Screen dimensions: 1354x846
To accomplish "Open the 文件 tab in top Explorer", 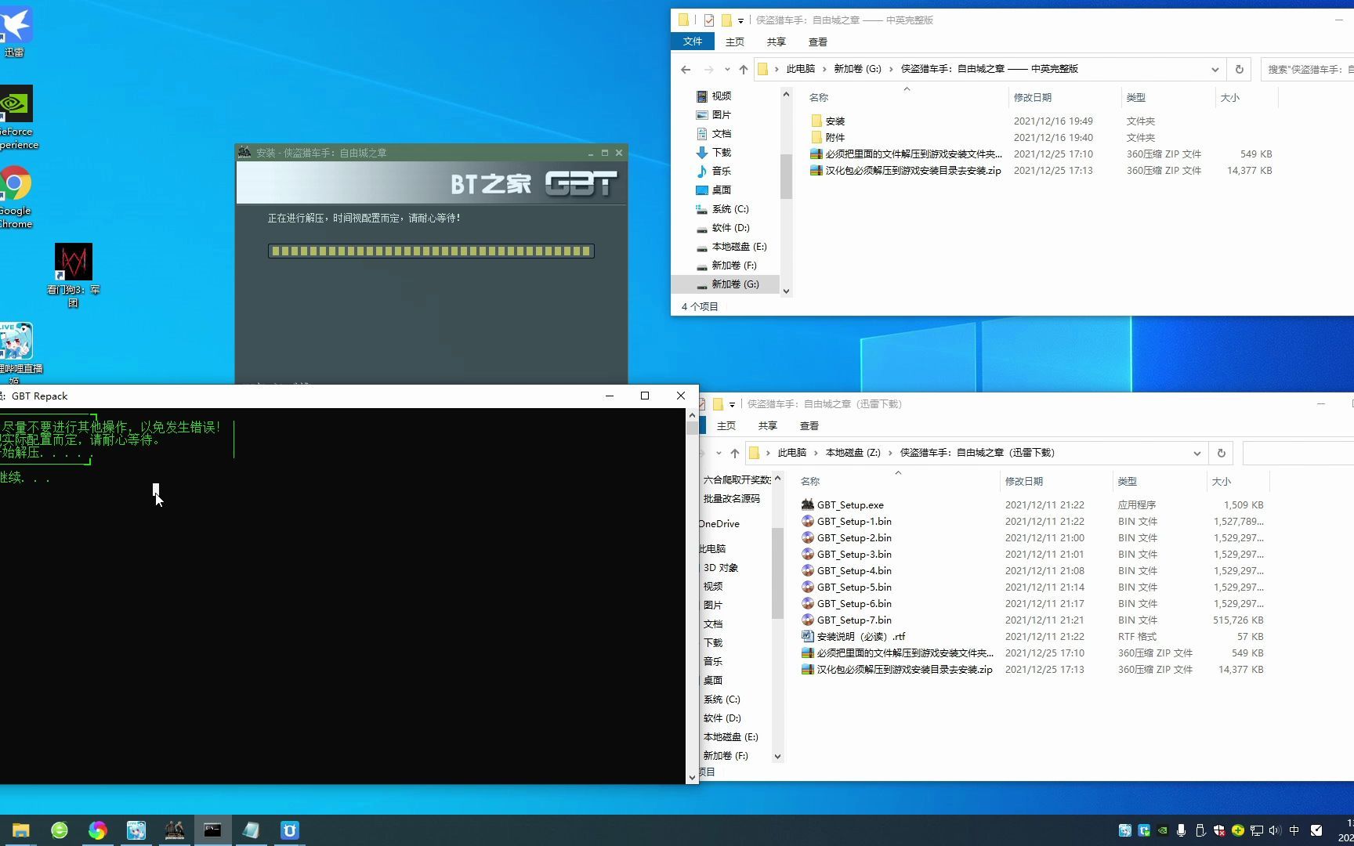I will (x=693, y=42).
